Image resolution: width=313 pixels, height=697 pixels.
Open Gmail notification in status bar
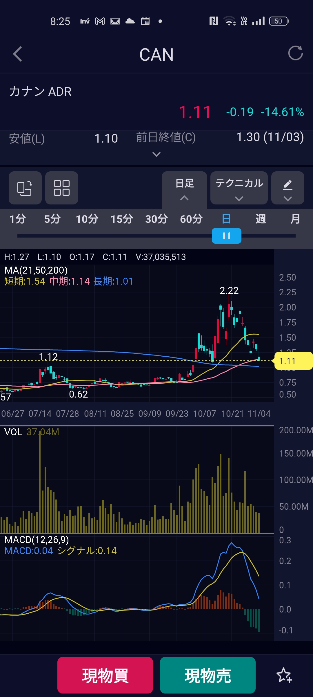tap(100, 21)
